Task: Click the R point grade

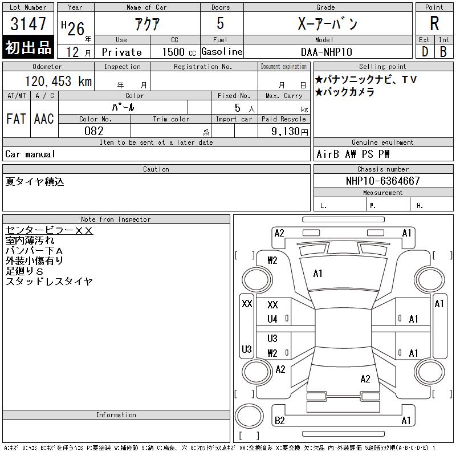Action: 434,23
